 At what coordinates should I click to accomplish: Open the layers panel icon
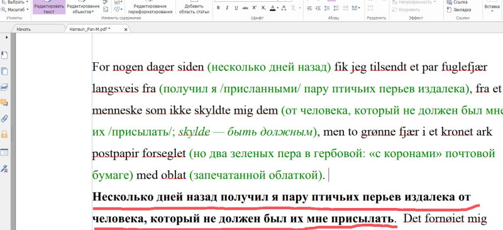point(4,87)
